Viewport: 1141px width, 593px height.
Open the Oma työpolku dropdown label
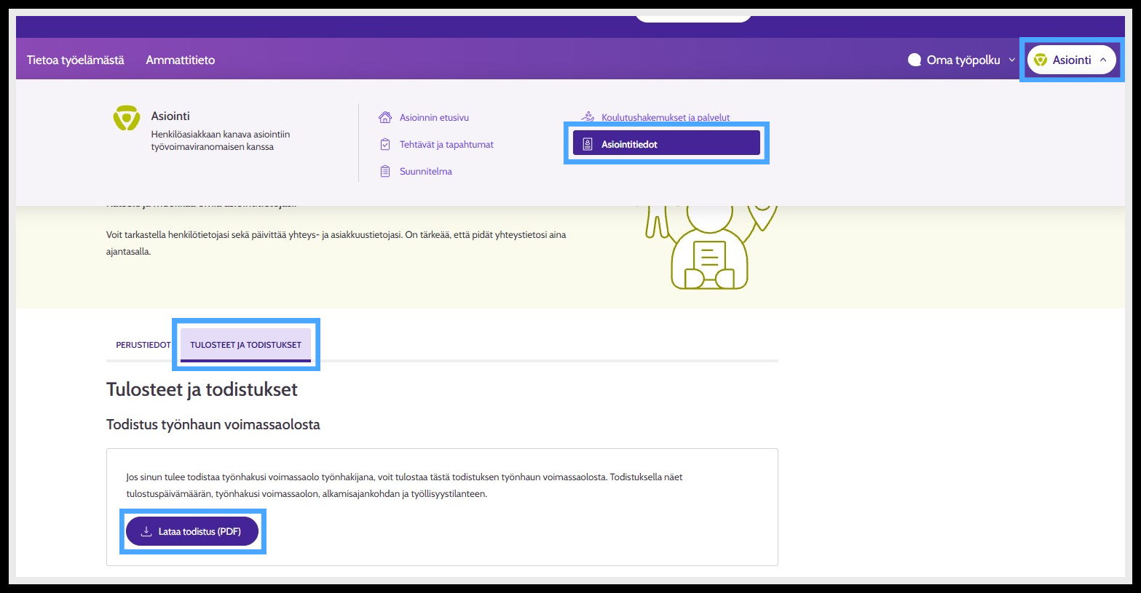tap(963, 60)
